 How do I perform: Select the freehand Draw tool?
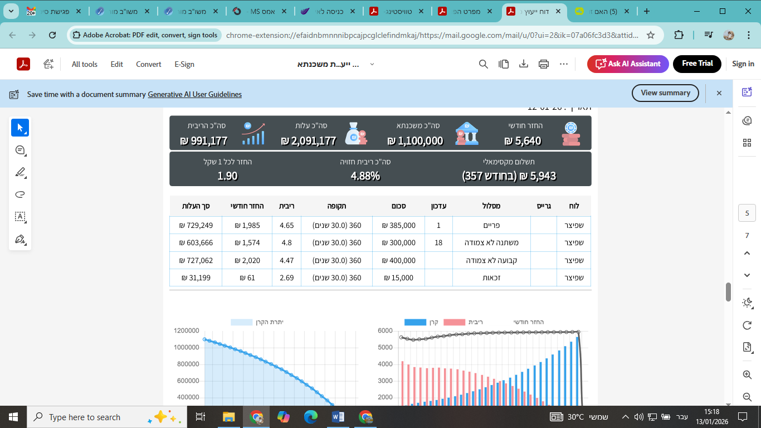(x=20, y=194)
